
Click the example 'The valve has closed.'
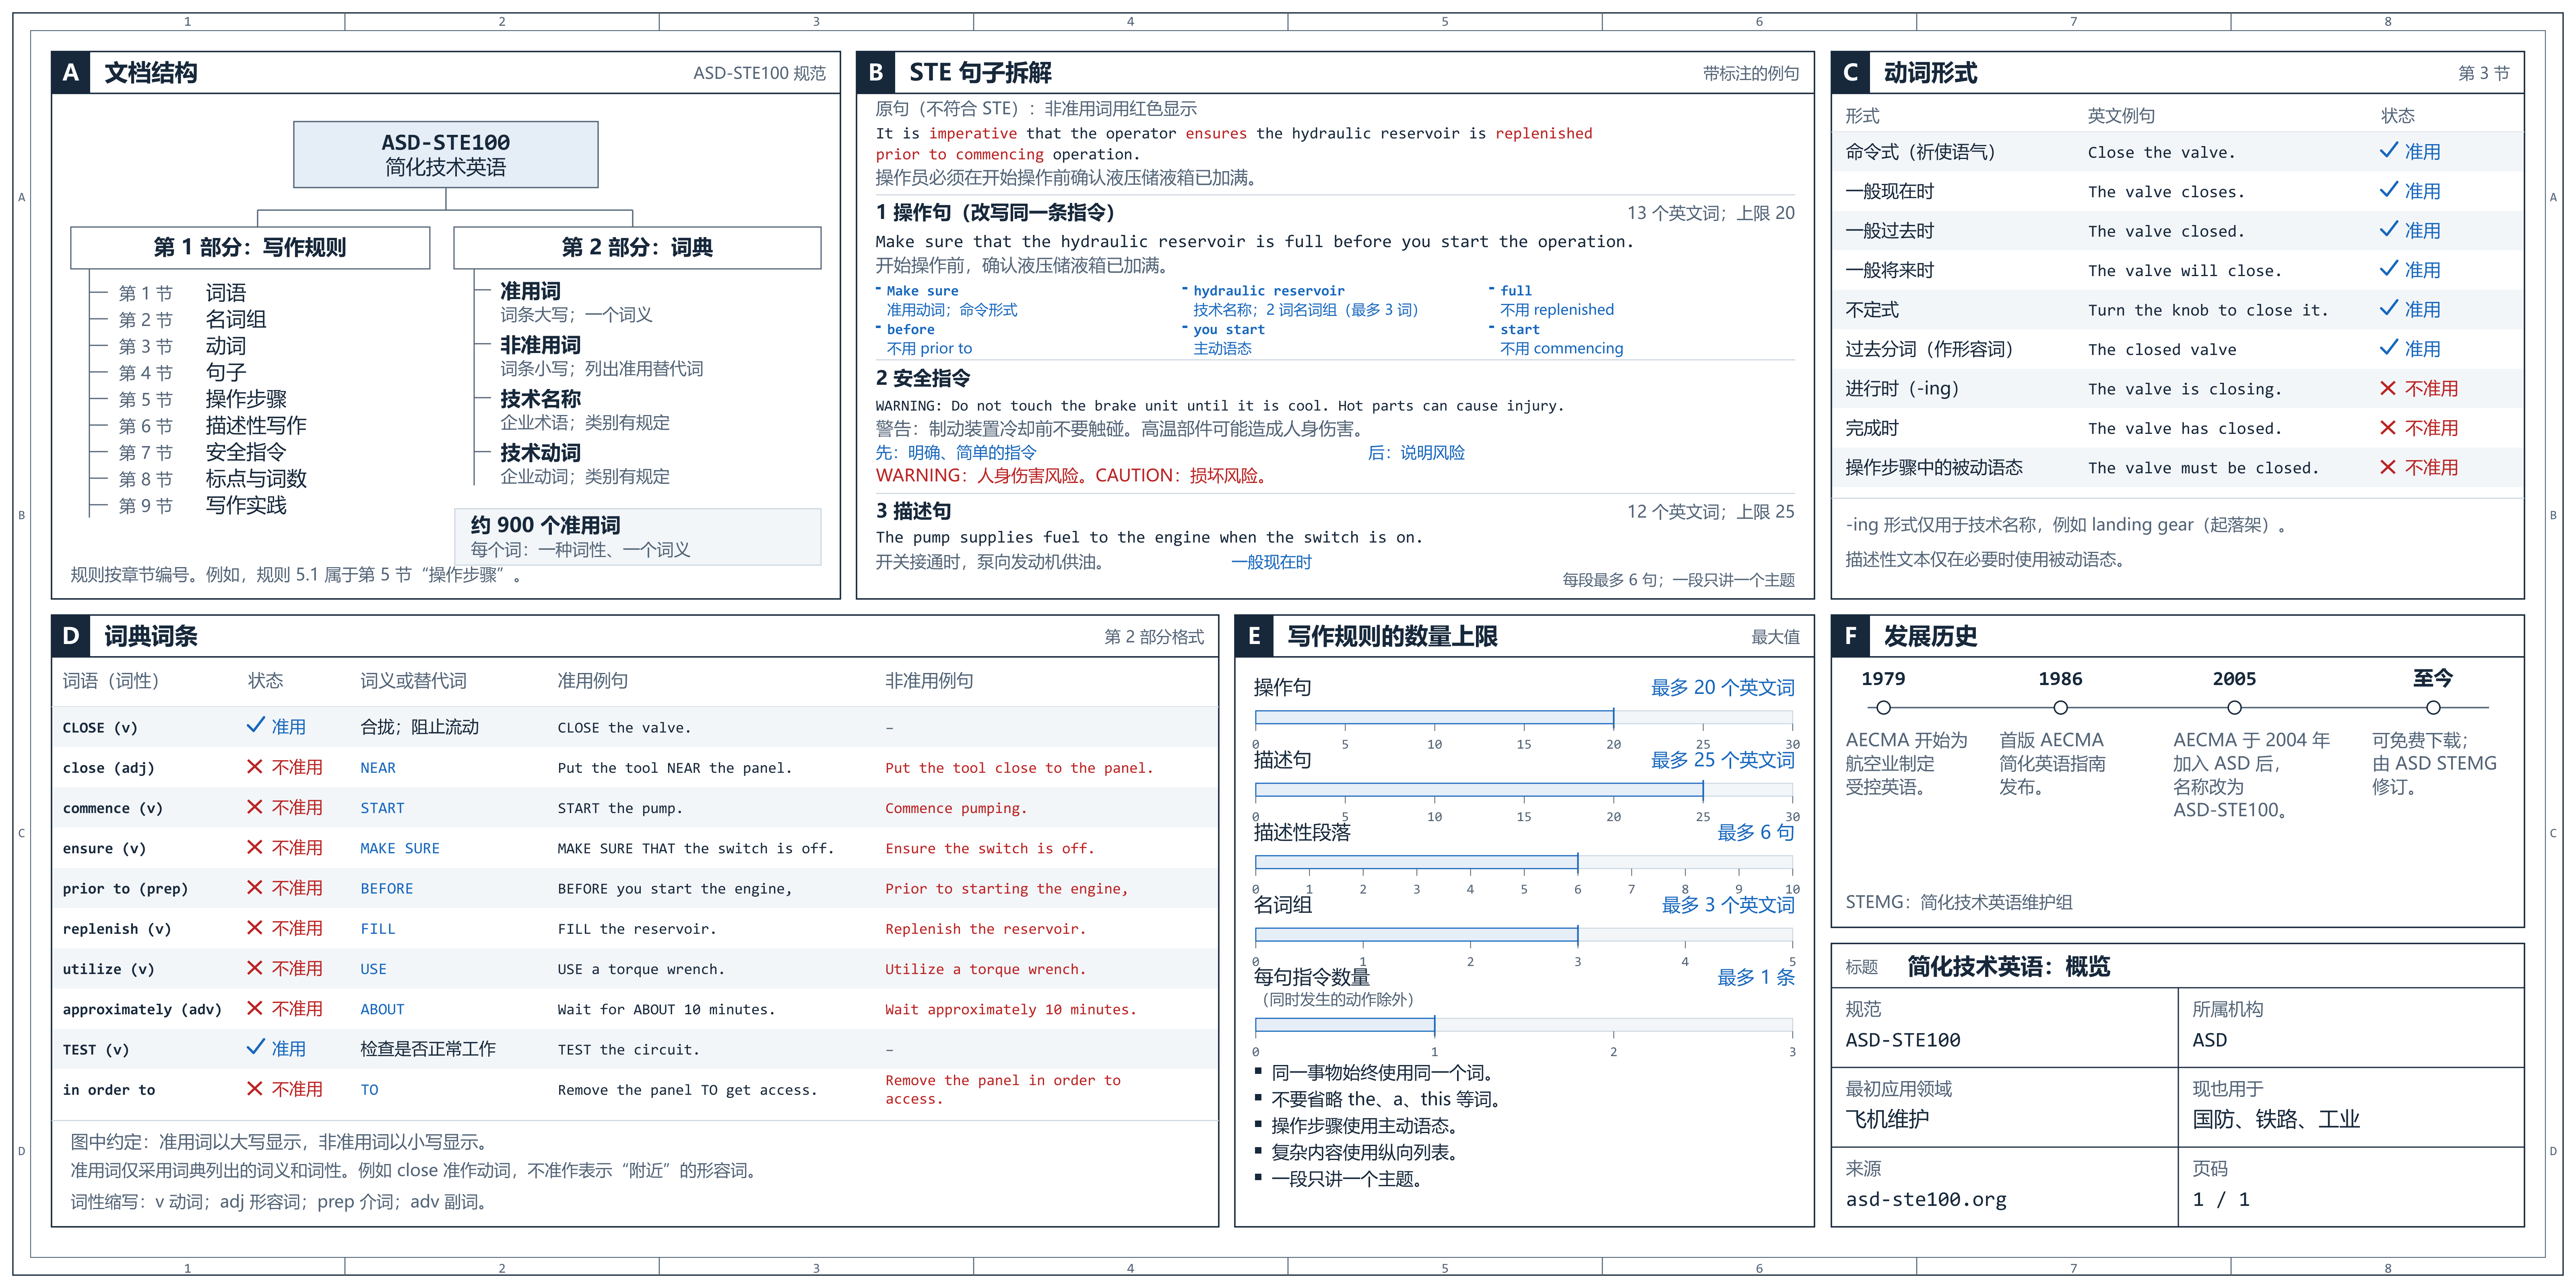click(2185, 428)
